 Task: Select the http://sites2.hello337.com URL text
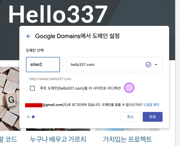[x=50, y=79]
